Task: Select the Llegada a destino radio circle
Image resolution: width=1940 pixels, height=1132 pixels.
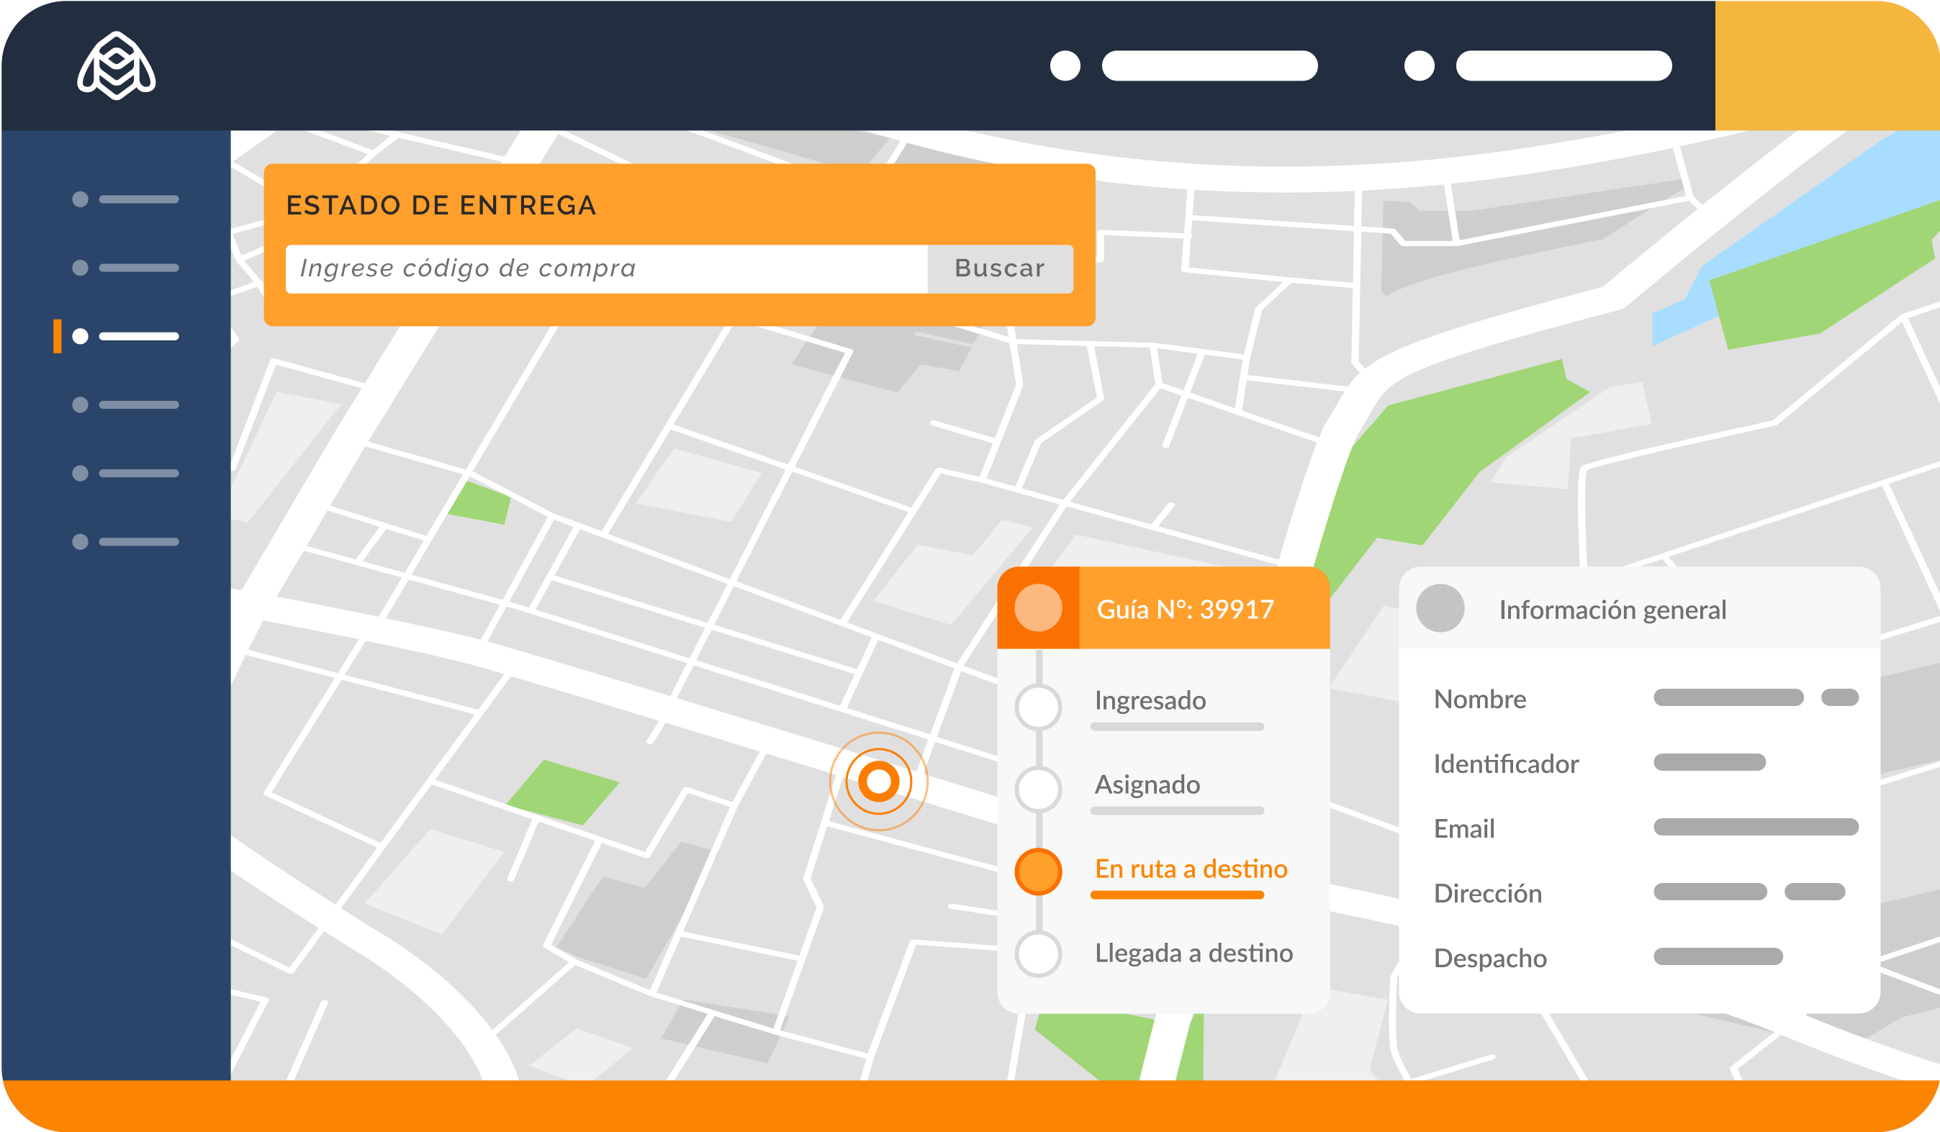Action: click(x=1039, y=954)
